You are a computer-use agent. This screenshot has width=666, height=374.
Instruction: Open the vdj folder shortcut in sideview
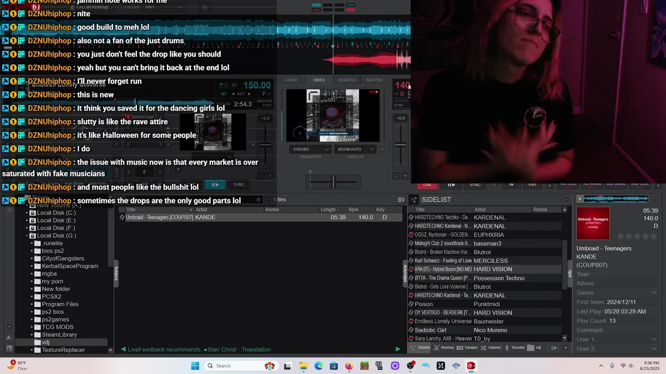click(534, 348)
